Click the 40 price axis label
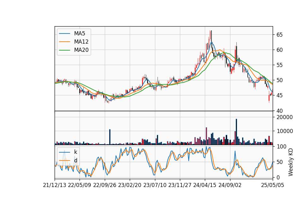303x218 pixels. (279, 111)
